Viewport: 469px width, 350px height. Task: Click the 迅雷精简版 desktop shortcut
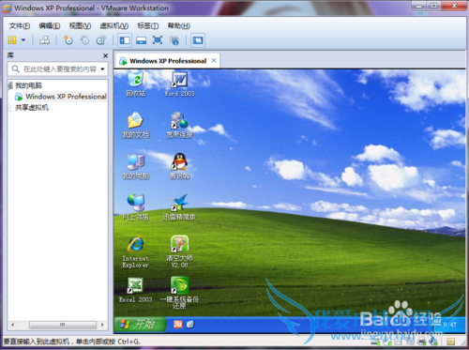[179, 207]
